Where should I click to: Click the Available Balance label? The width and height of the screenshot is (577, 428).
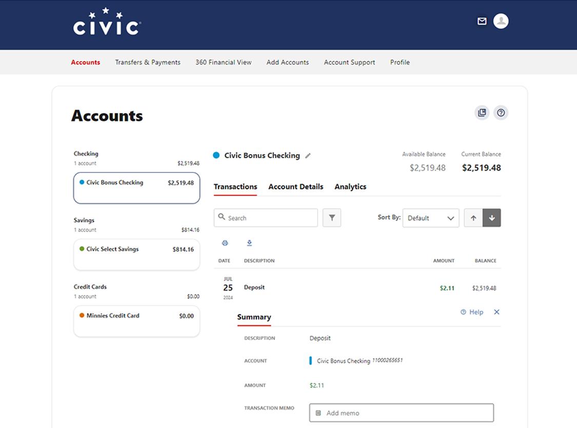coord(424,154)
